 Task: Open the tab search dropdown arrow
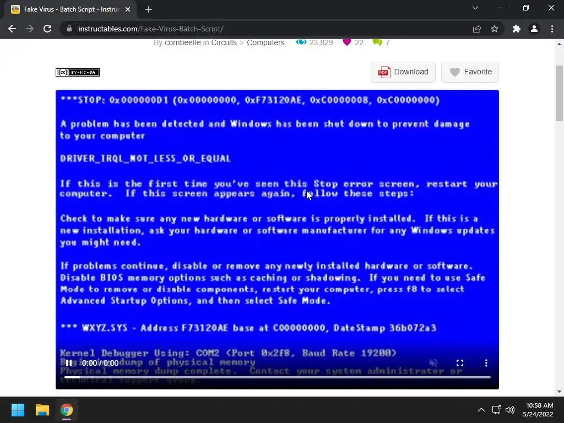475,8
